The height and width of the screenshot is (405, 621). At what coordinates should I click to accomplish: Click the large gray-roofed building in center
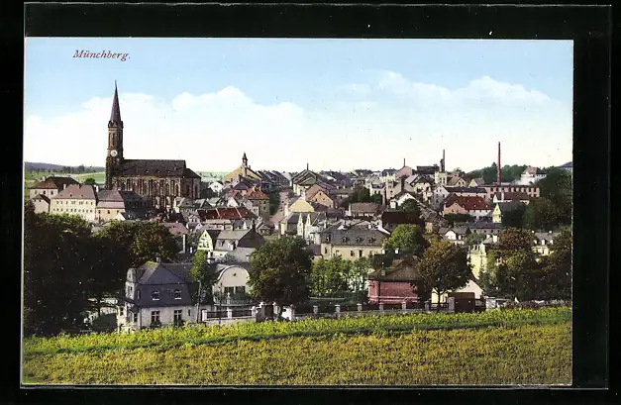coord(353,241)
